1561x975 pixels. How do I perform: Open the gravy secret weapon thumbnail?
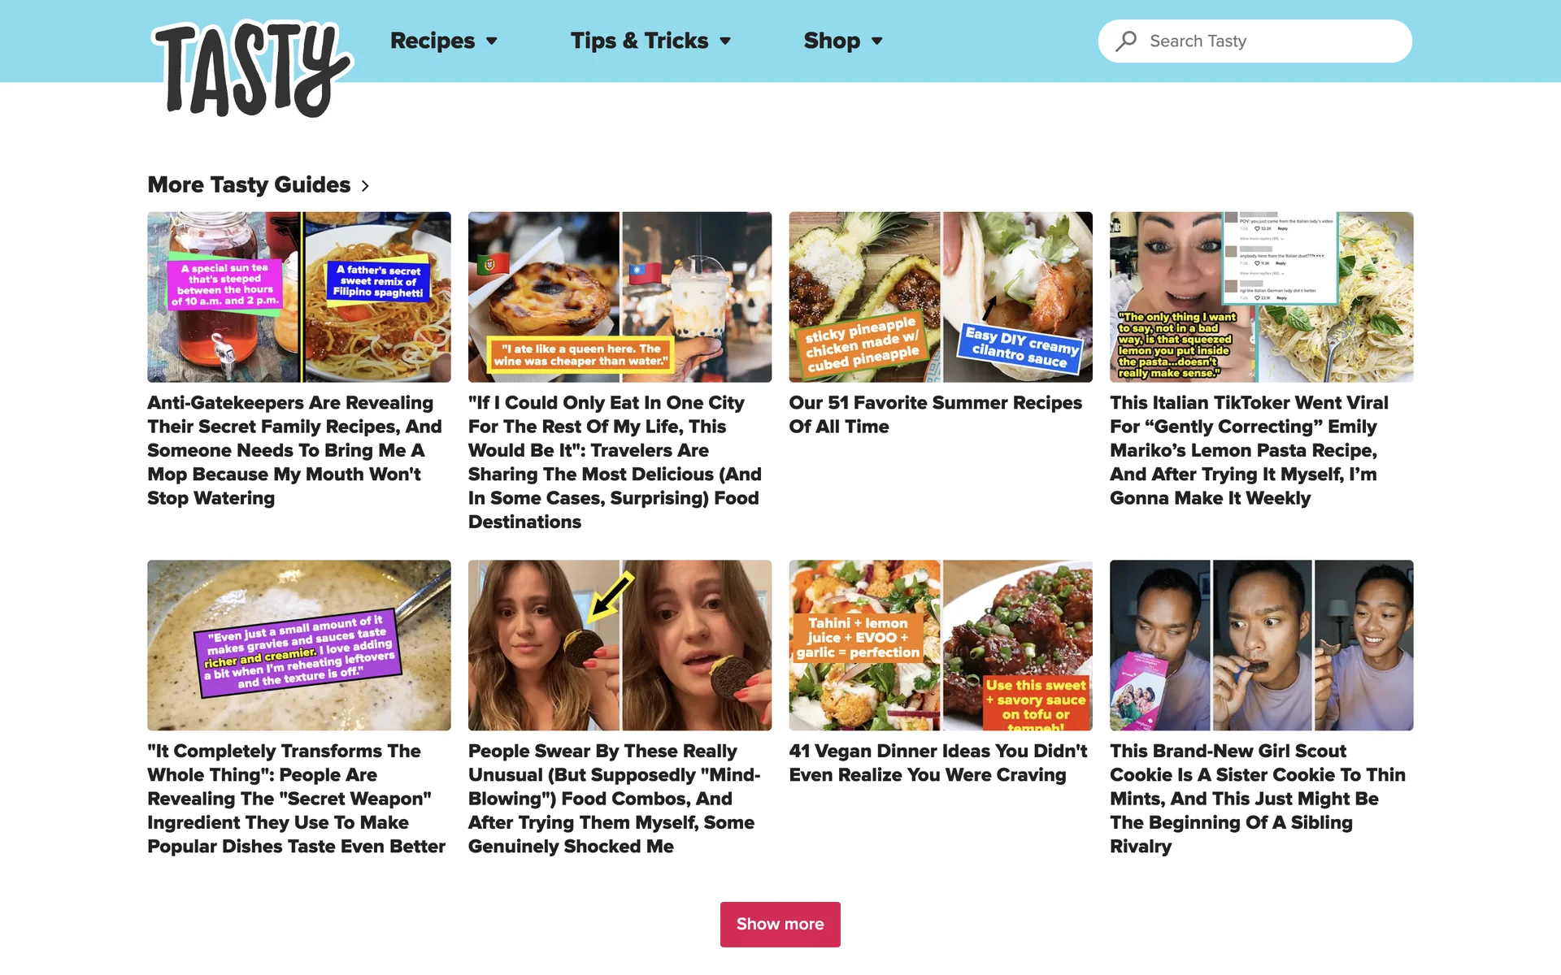pos(298,645)
